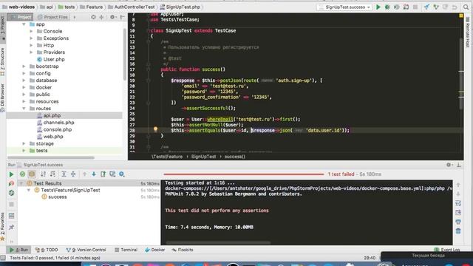Toggle show ignored tests filter

point(32,174)
